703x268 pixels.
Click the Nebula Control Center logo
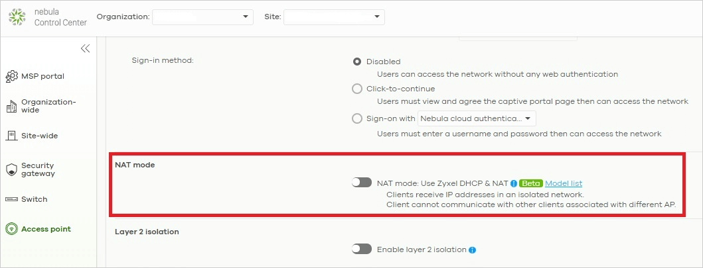pyautogui.click(x=17, y=17)
